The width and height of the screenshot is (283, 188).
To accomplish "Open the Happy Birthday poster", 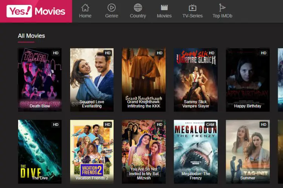I will [x=248, y=79].
